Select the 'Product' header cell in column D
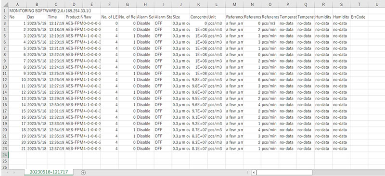The height and width of the screenshot is (176, 385). point(74,17)
